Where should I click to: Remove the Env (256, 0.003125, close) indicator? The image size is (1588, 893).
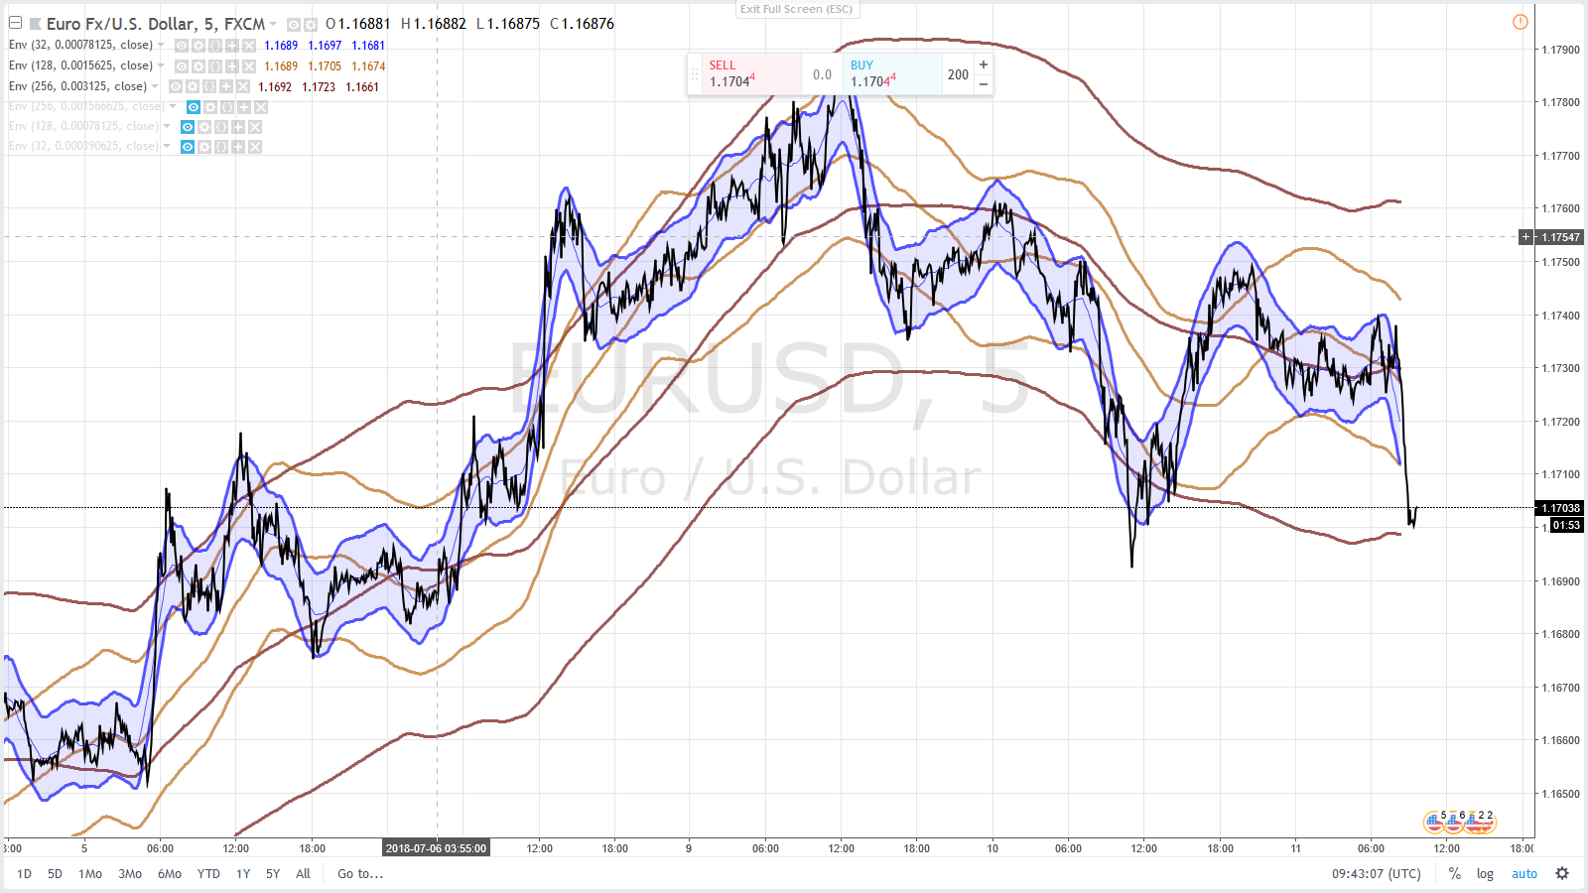243,87
